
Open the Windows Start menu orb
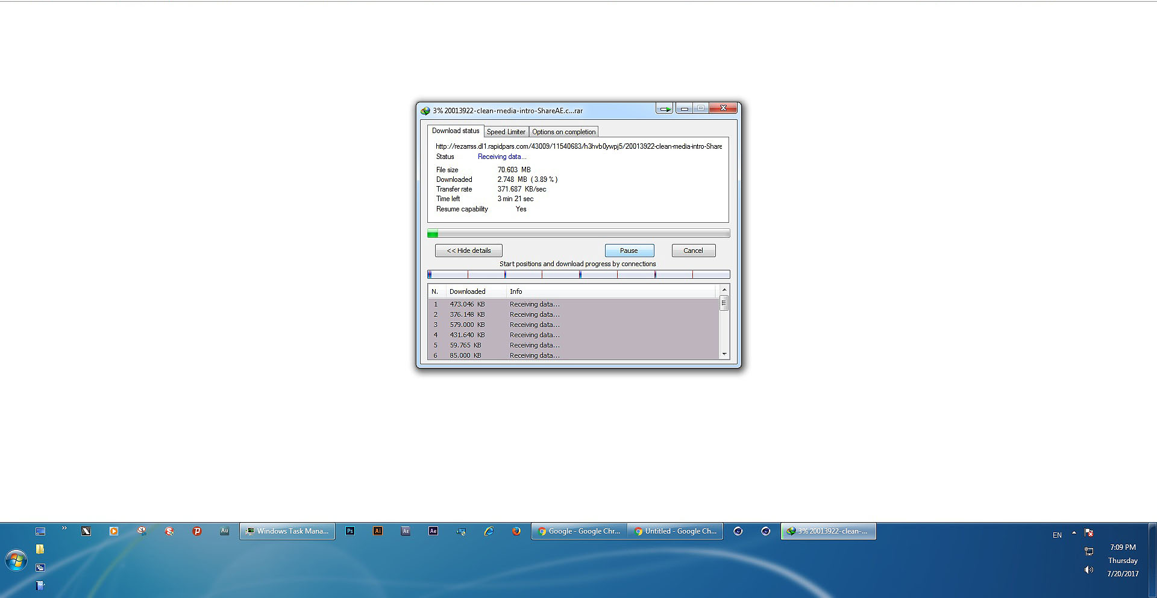tap(16, 561)
